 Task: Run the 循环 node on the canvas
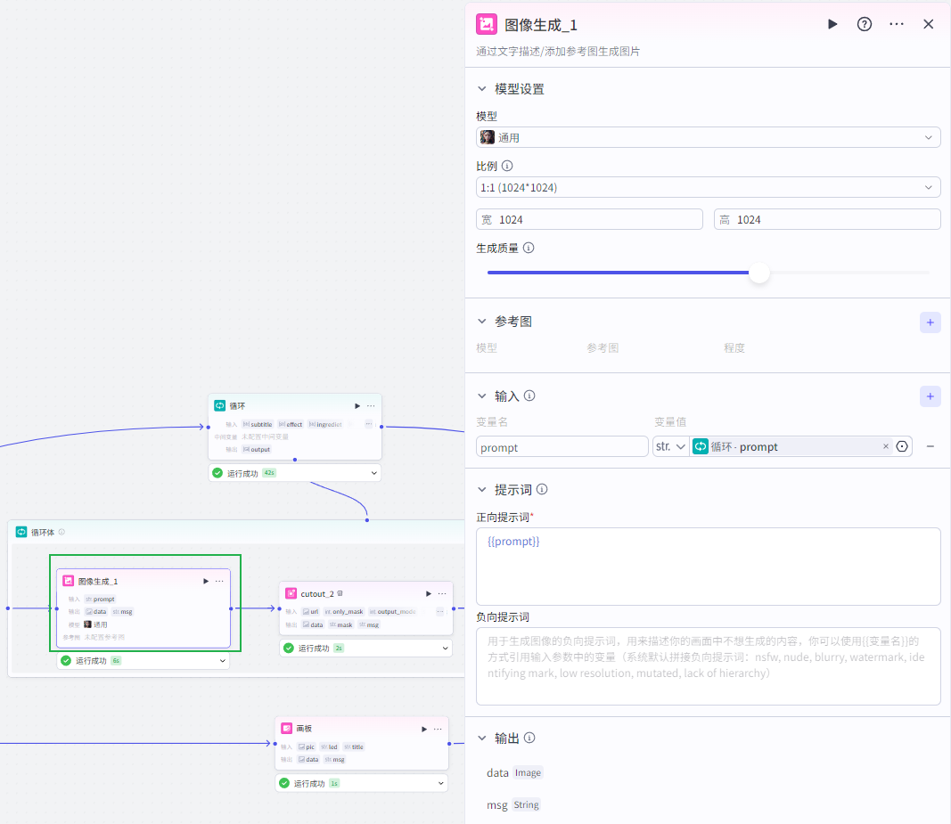click(x=357, y=406)
